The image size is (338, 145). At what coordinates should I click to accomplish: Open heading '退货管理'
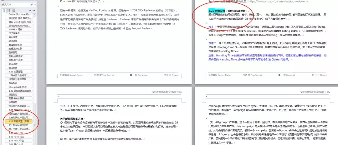pyautogui.click(x=19, y=52)
